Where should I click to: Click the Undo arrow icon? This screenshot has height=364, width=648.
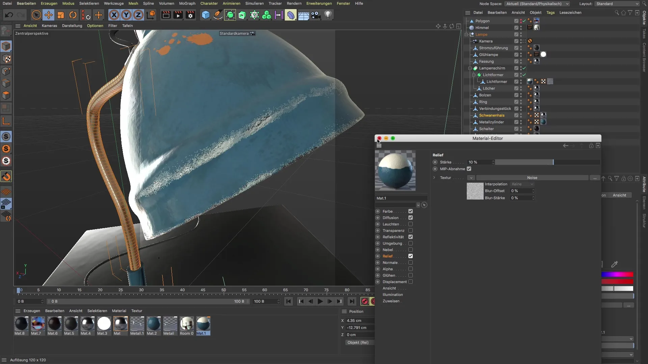[9, 15]
